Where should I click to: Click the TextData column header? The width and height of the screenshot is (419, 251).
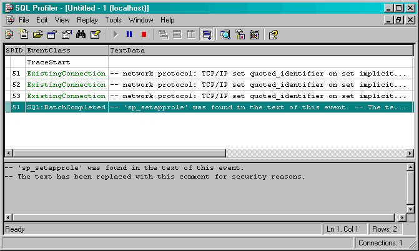pyautogui.click(x=261, y=50)
